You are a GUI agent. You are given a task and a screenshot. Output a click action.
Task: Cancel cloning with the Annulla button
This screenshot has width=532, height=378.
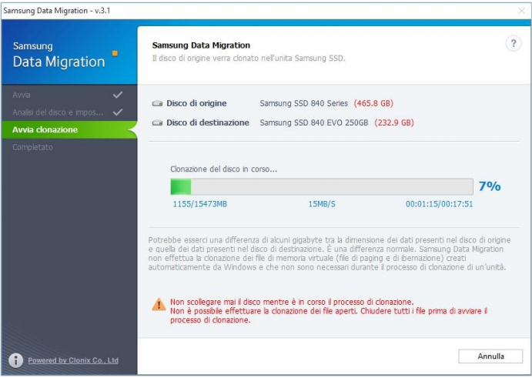(490, 356)
